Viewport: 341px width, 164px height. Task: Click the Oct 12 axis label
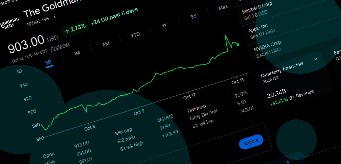(189, 96)
